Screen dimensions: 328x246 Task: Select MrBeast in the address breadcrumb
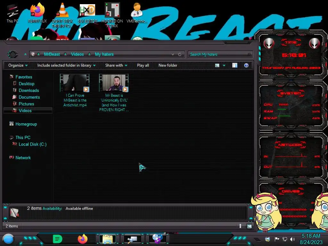(x=52, y=54)
